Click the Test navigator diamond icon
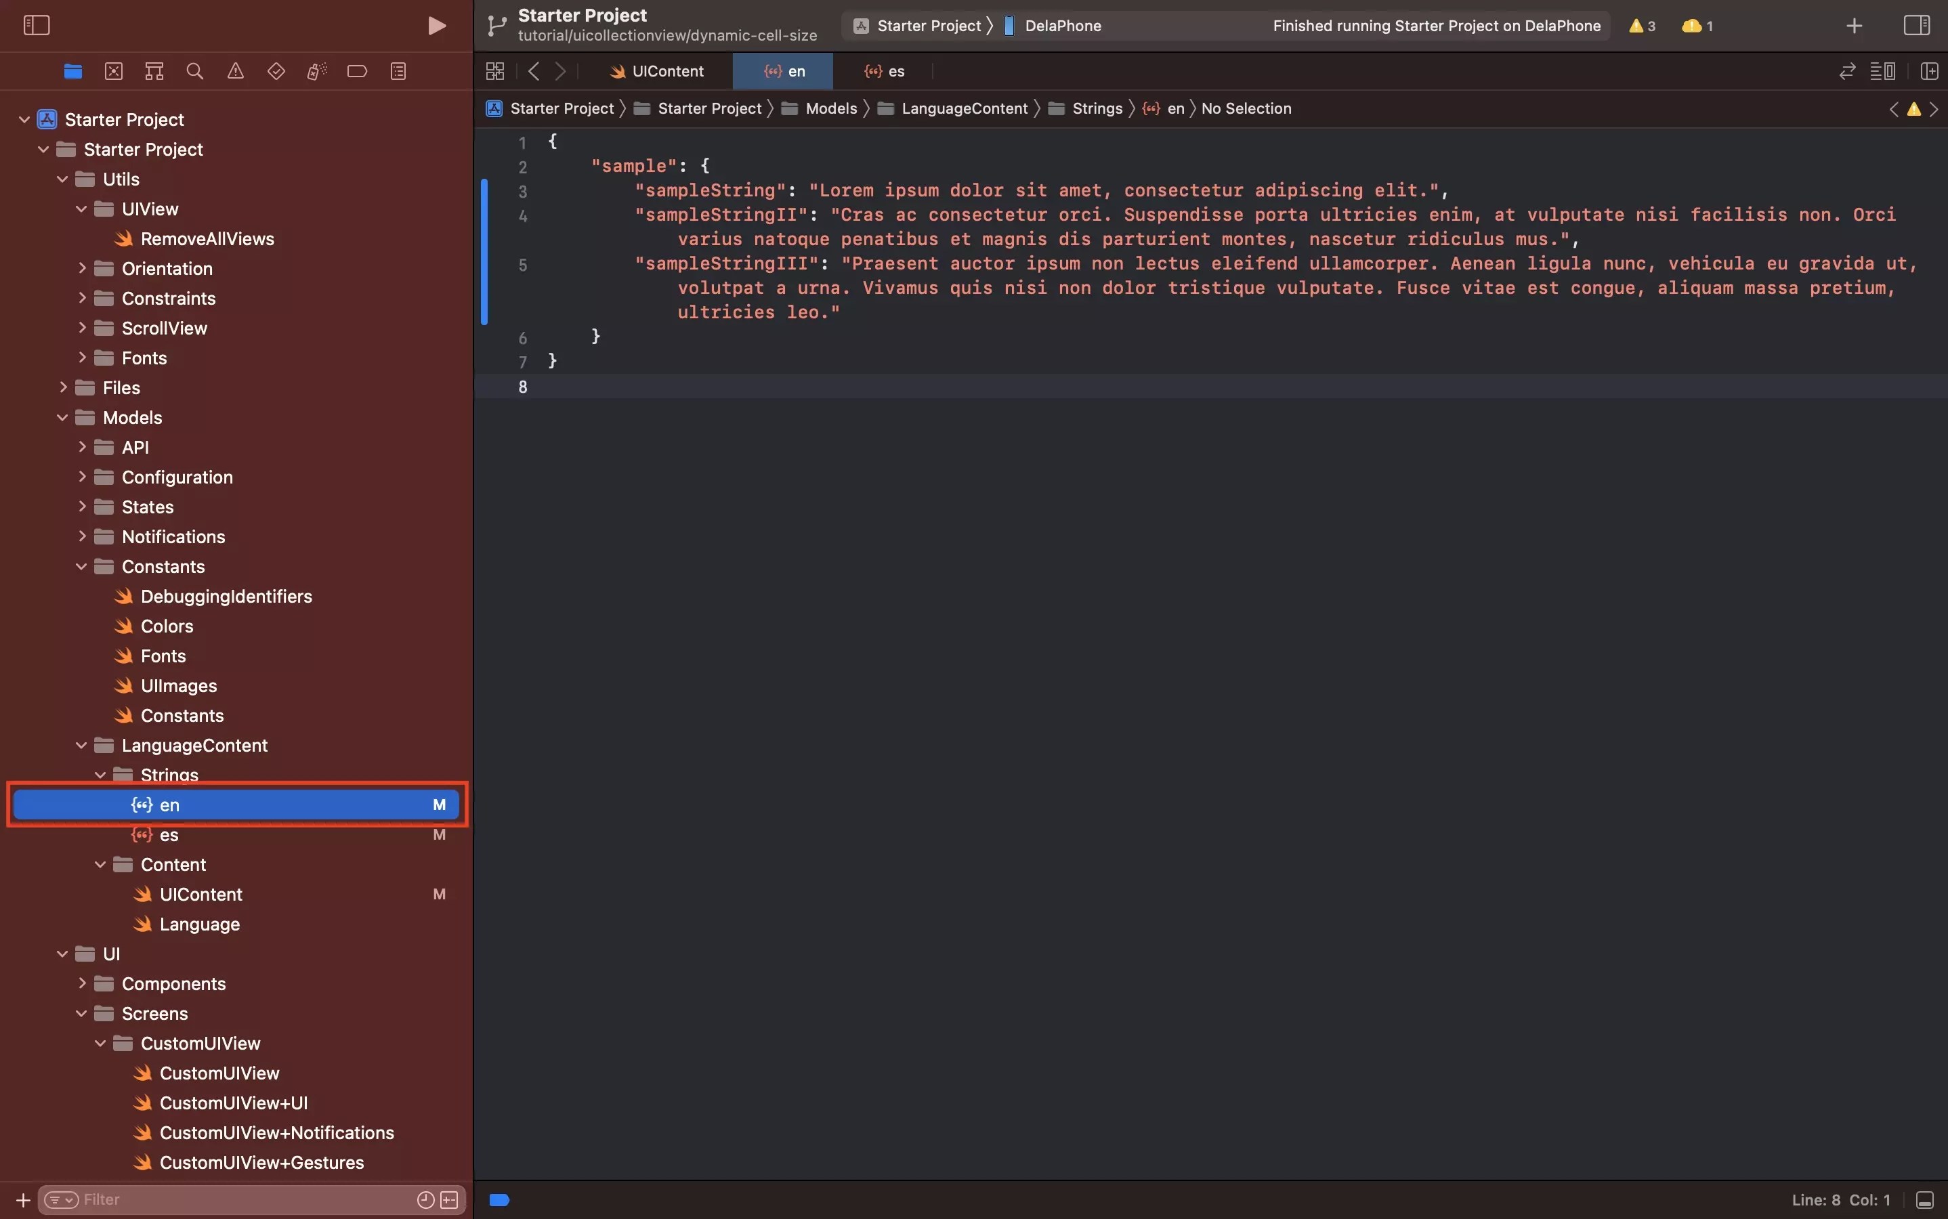This screenshot has width=1948, height=1219. tap(276, 72)
